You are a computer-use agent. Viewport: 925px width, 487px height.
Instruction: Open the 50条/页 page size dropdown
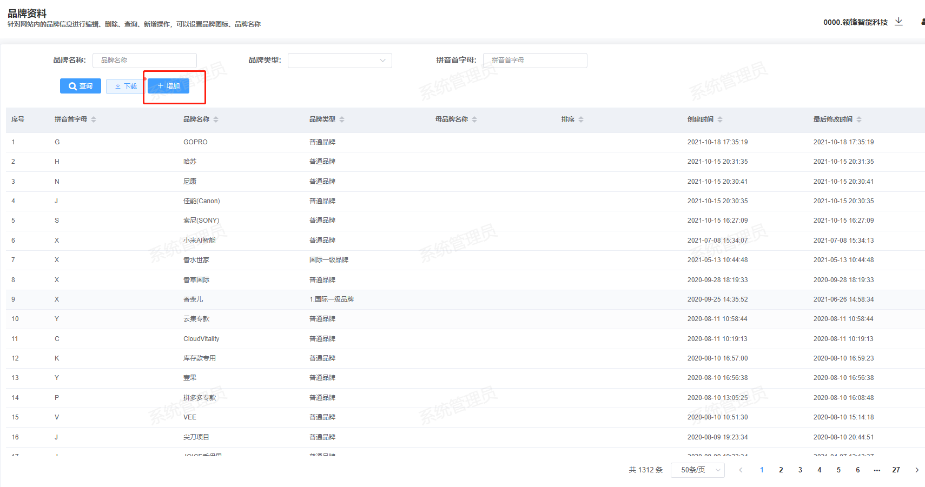pos(698,470)
